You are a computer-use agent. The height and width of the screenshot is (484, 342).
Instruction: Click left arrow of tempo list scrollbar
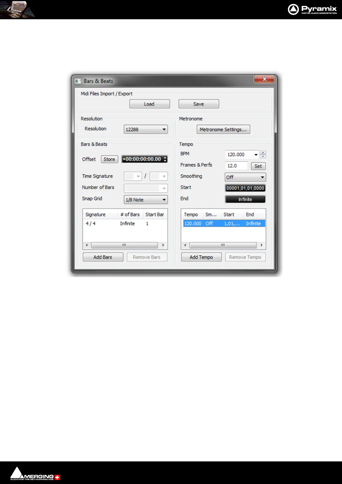point(185,245)
